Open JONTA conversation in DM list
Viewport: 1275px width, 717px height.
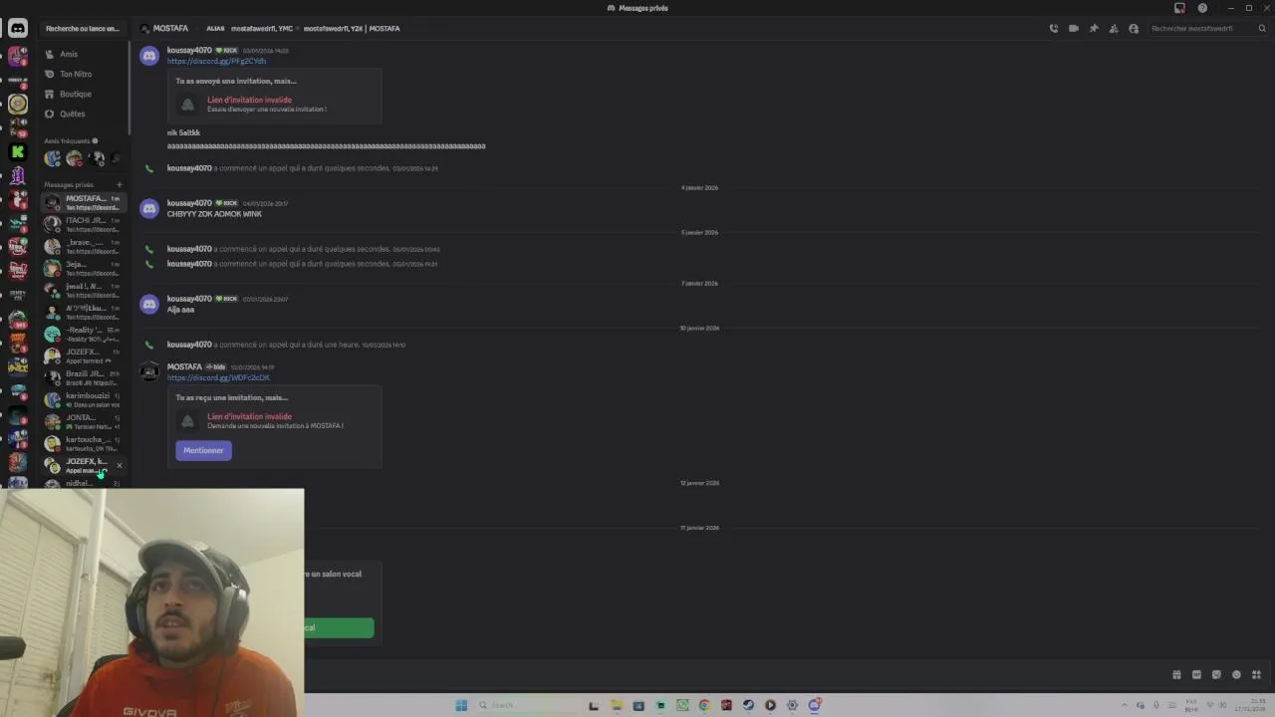(85, 421)
